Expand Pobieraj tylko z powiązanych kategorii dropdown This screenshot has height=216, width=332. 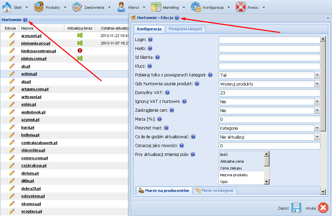[x=317, y=75]
